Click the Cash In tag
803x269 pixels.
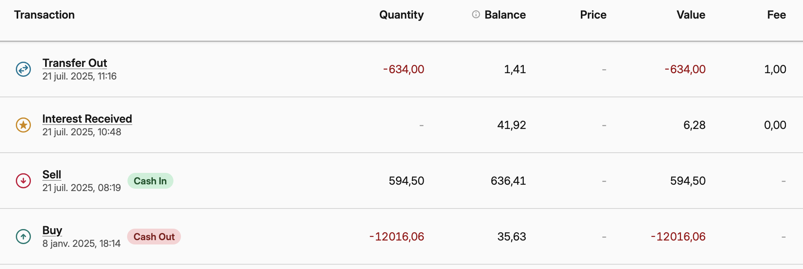tap(150, 181)
